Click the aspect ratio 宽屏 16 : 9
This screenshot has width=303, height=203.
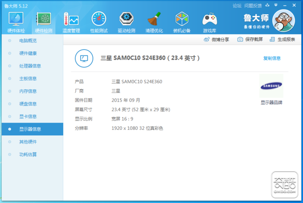pyautogui.click(x=123, y=119)
